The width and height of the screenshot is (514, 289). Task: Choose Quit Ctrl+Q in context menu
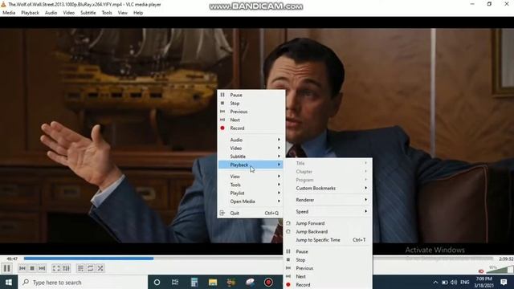point(251,213)
